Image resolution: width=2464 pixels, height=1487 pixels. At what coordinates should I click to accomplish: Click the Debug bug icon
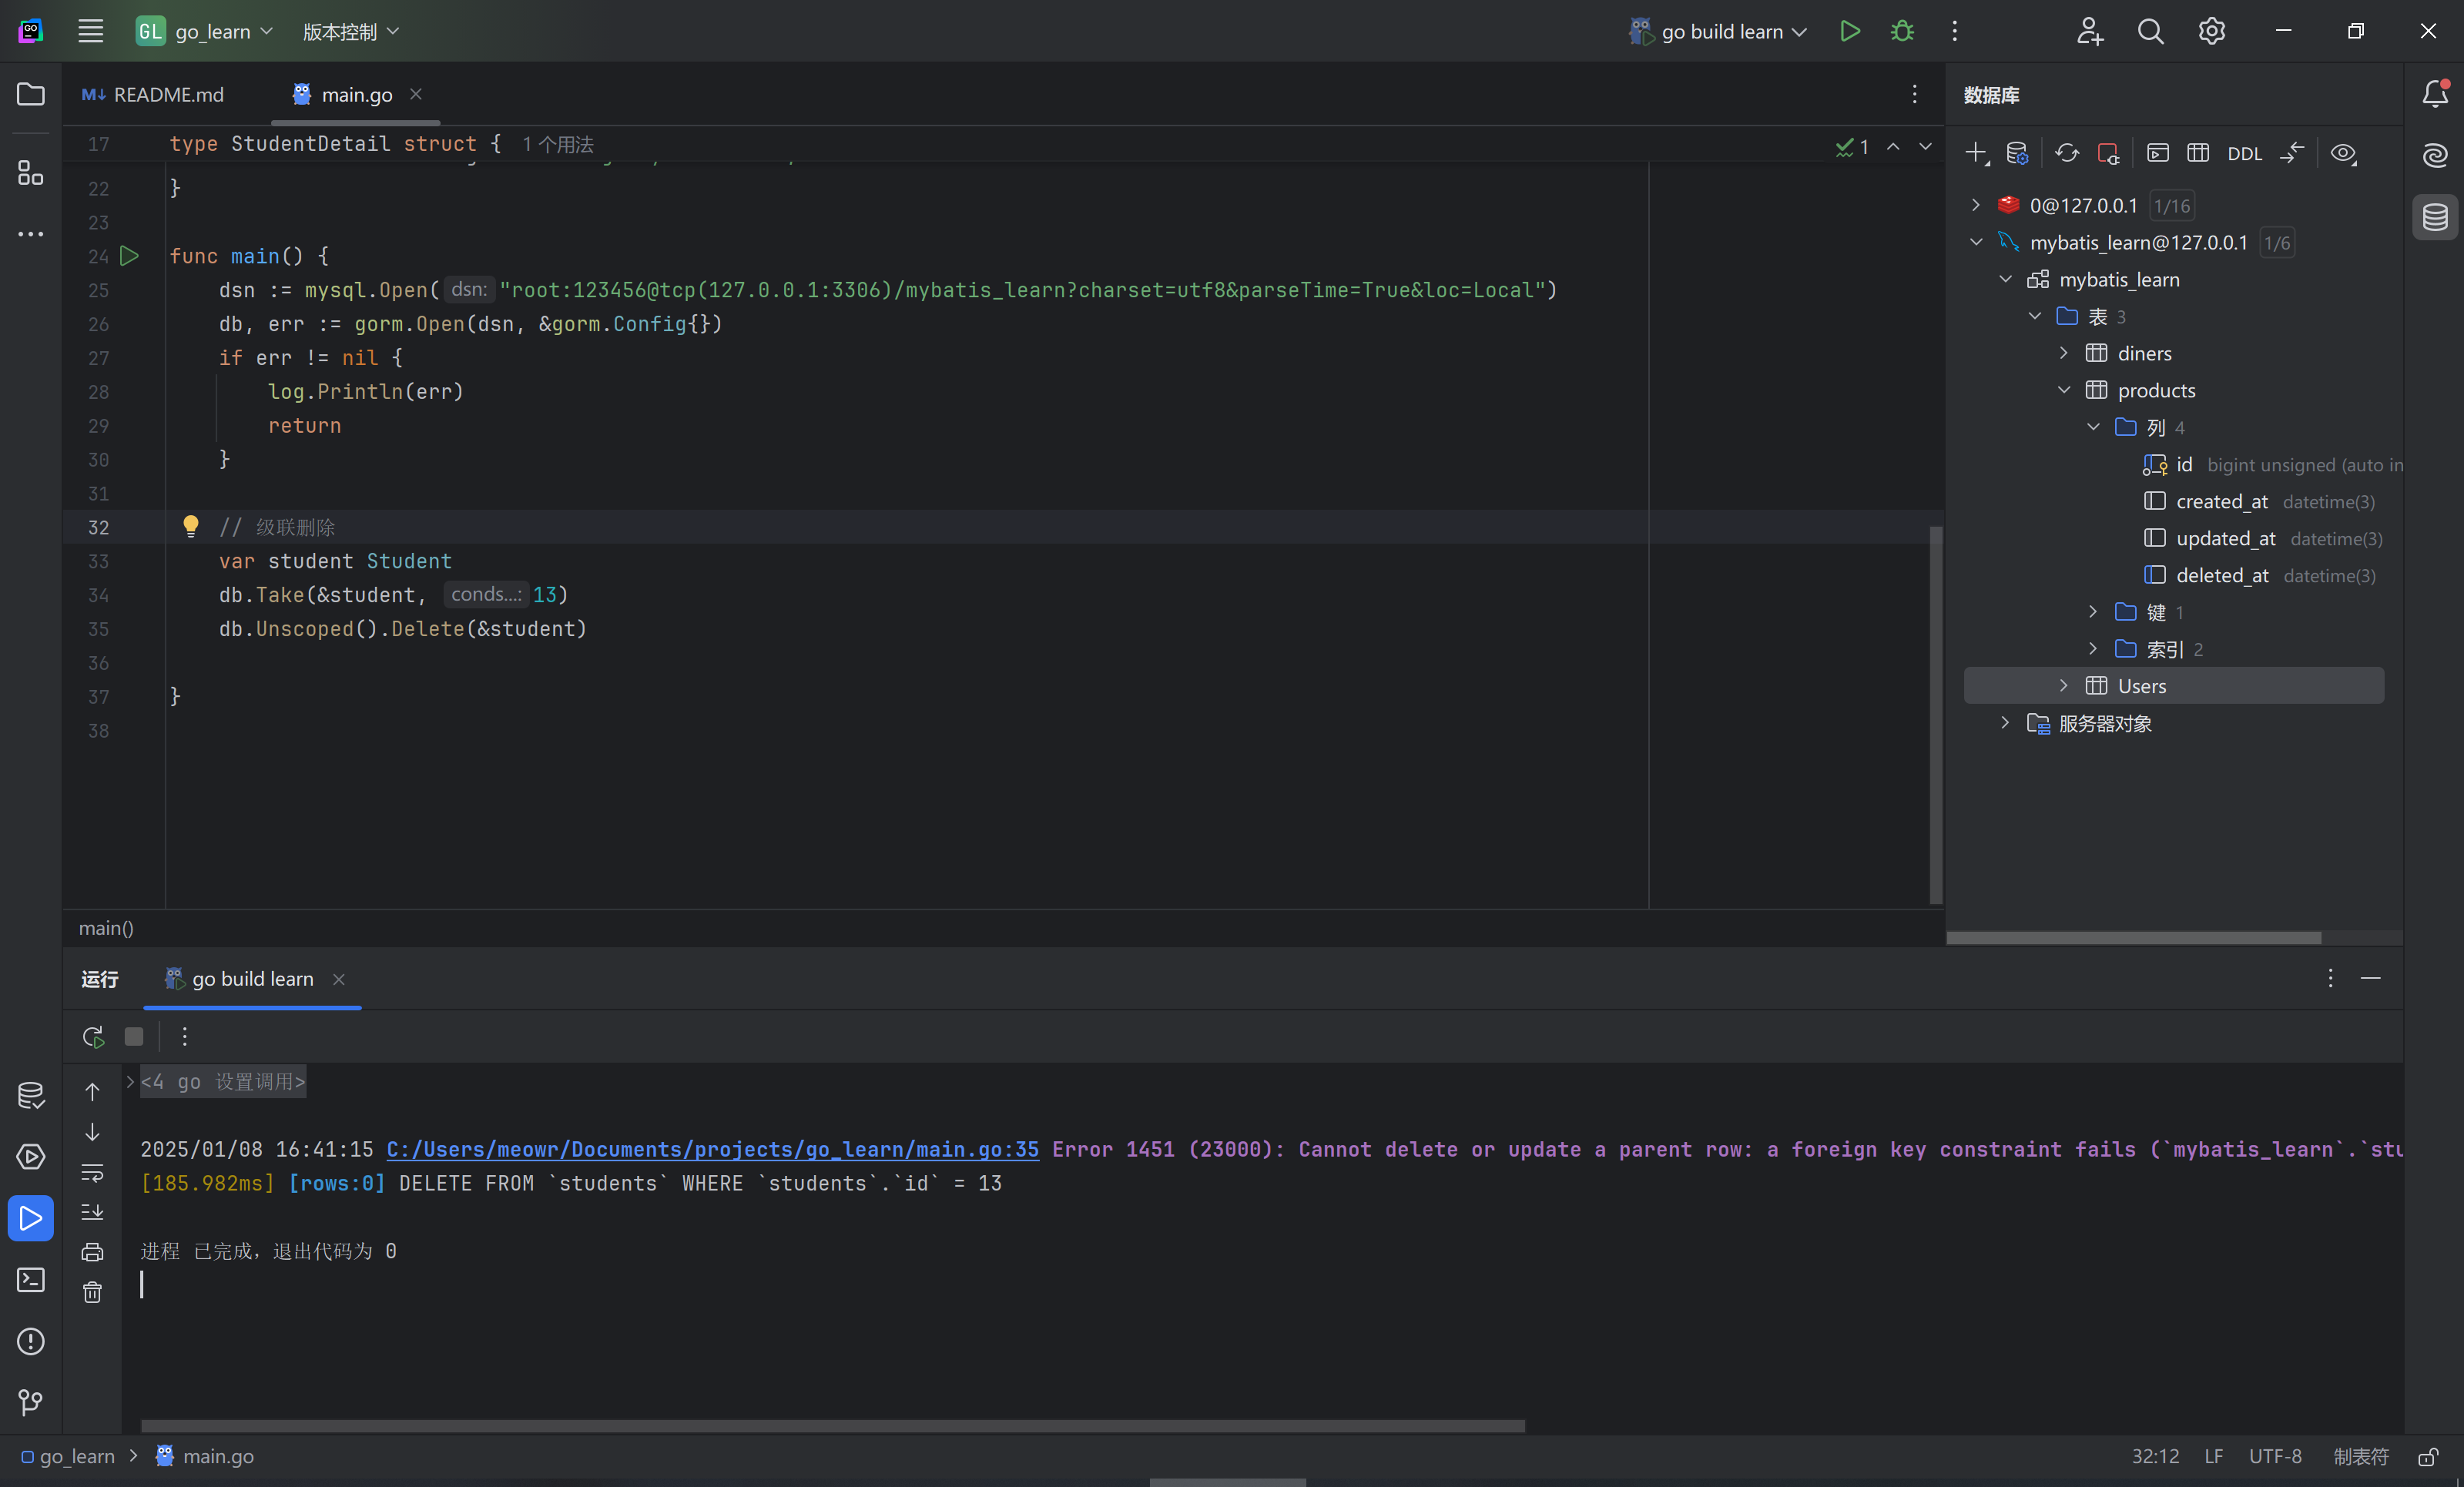(x=1902, y=31)
